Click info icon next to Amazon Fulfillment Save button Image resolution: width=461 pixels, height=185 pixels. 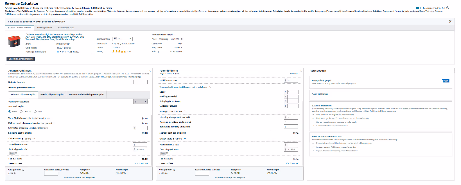click(x=16, y=153)
